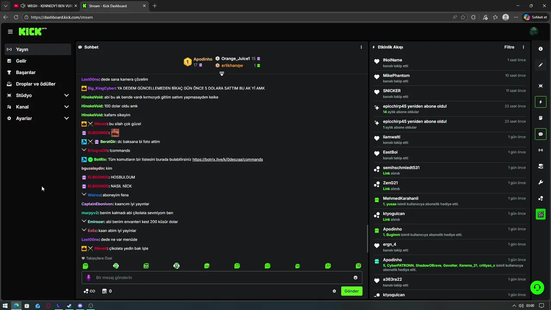Open the chat panel three-dot menu
This screenshot has width=551, height=310.
361,47
